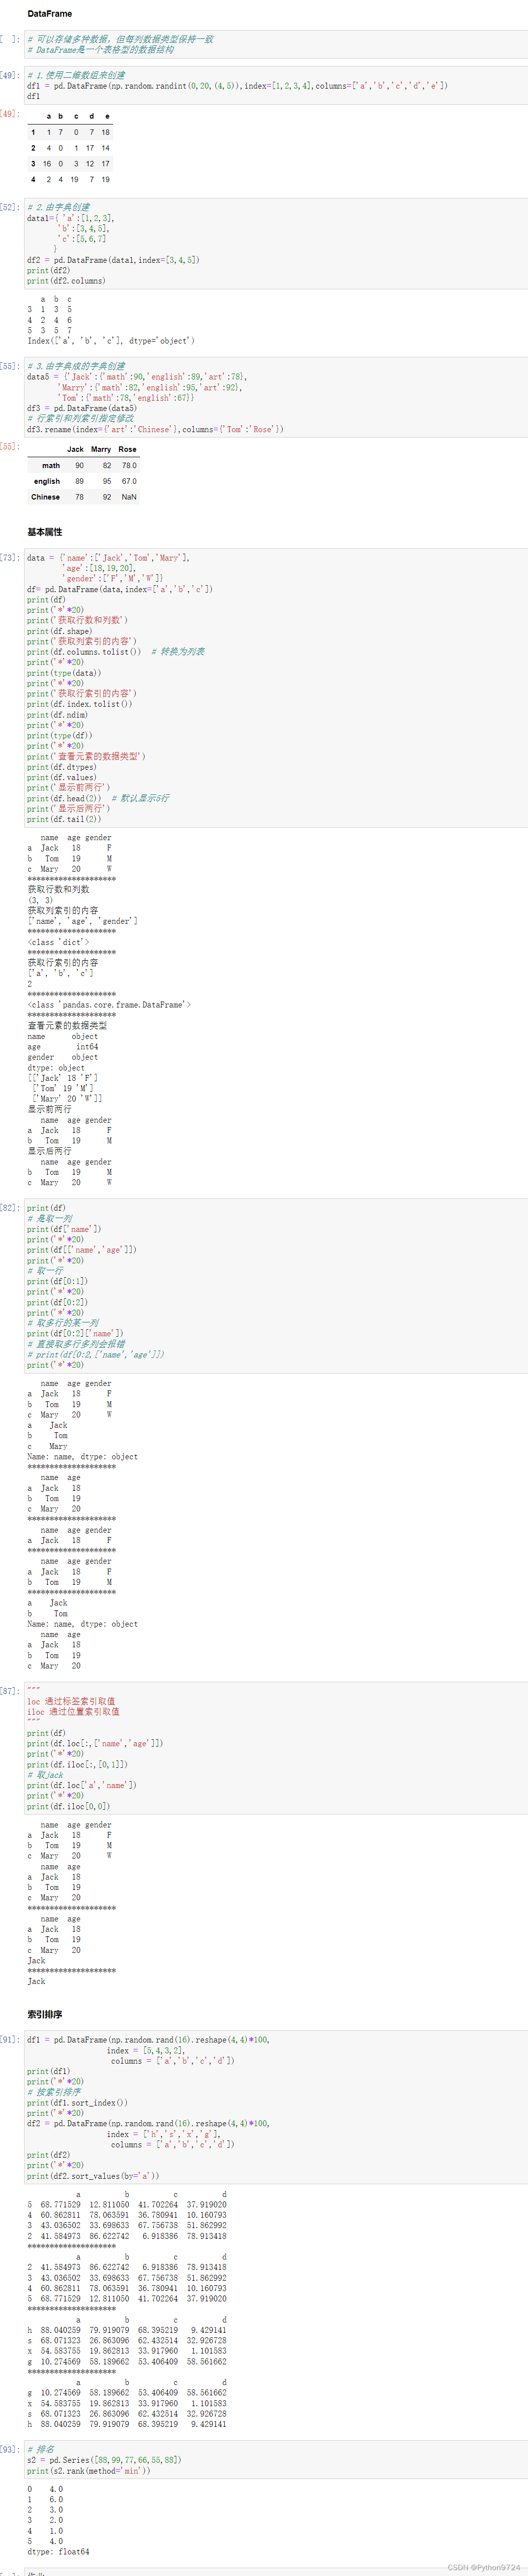Click the "print(df.tail(2))" code line
The height and width of the screenshot is (2576, 528).
pyautogui.click(x=64, y=819)
